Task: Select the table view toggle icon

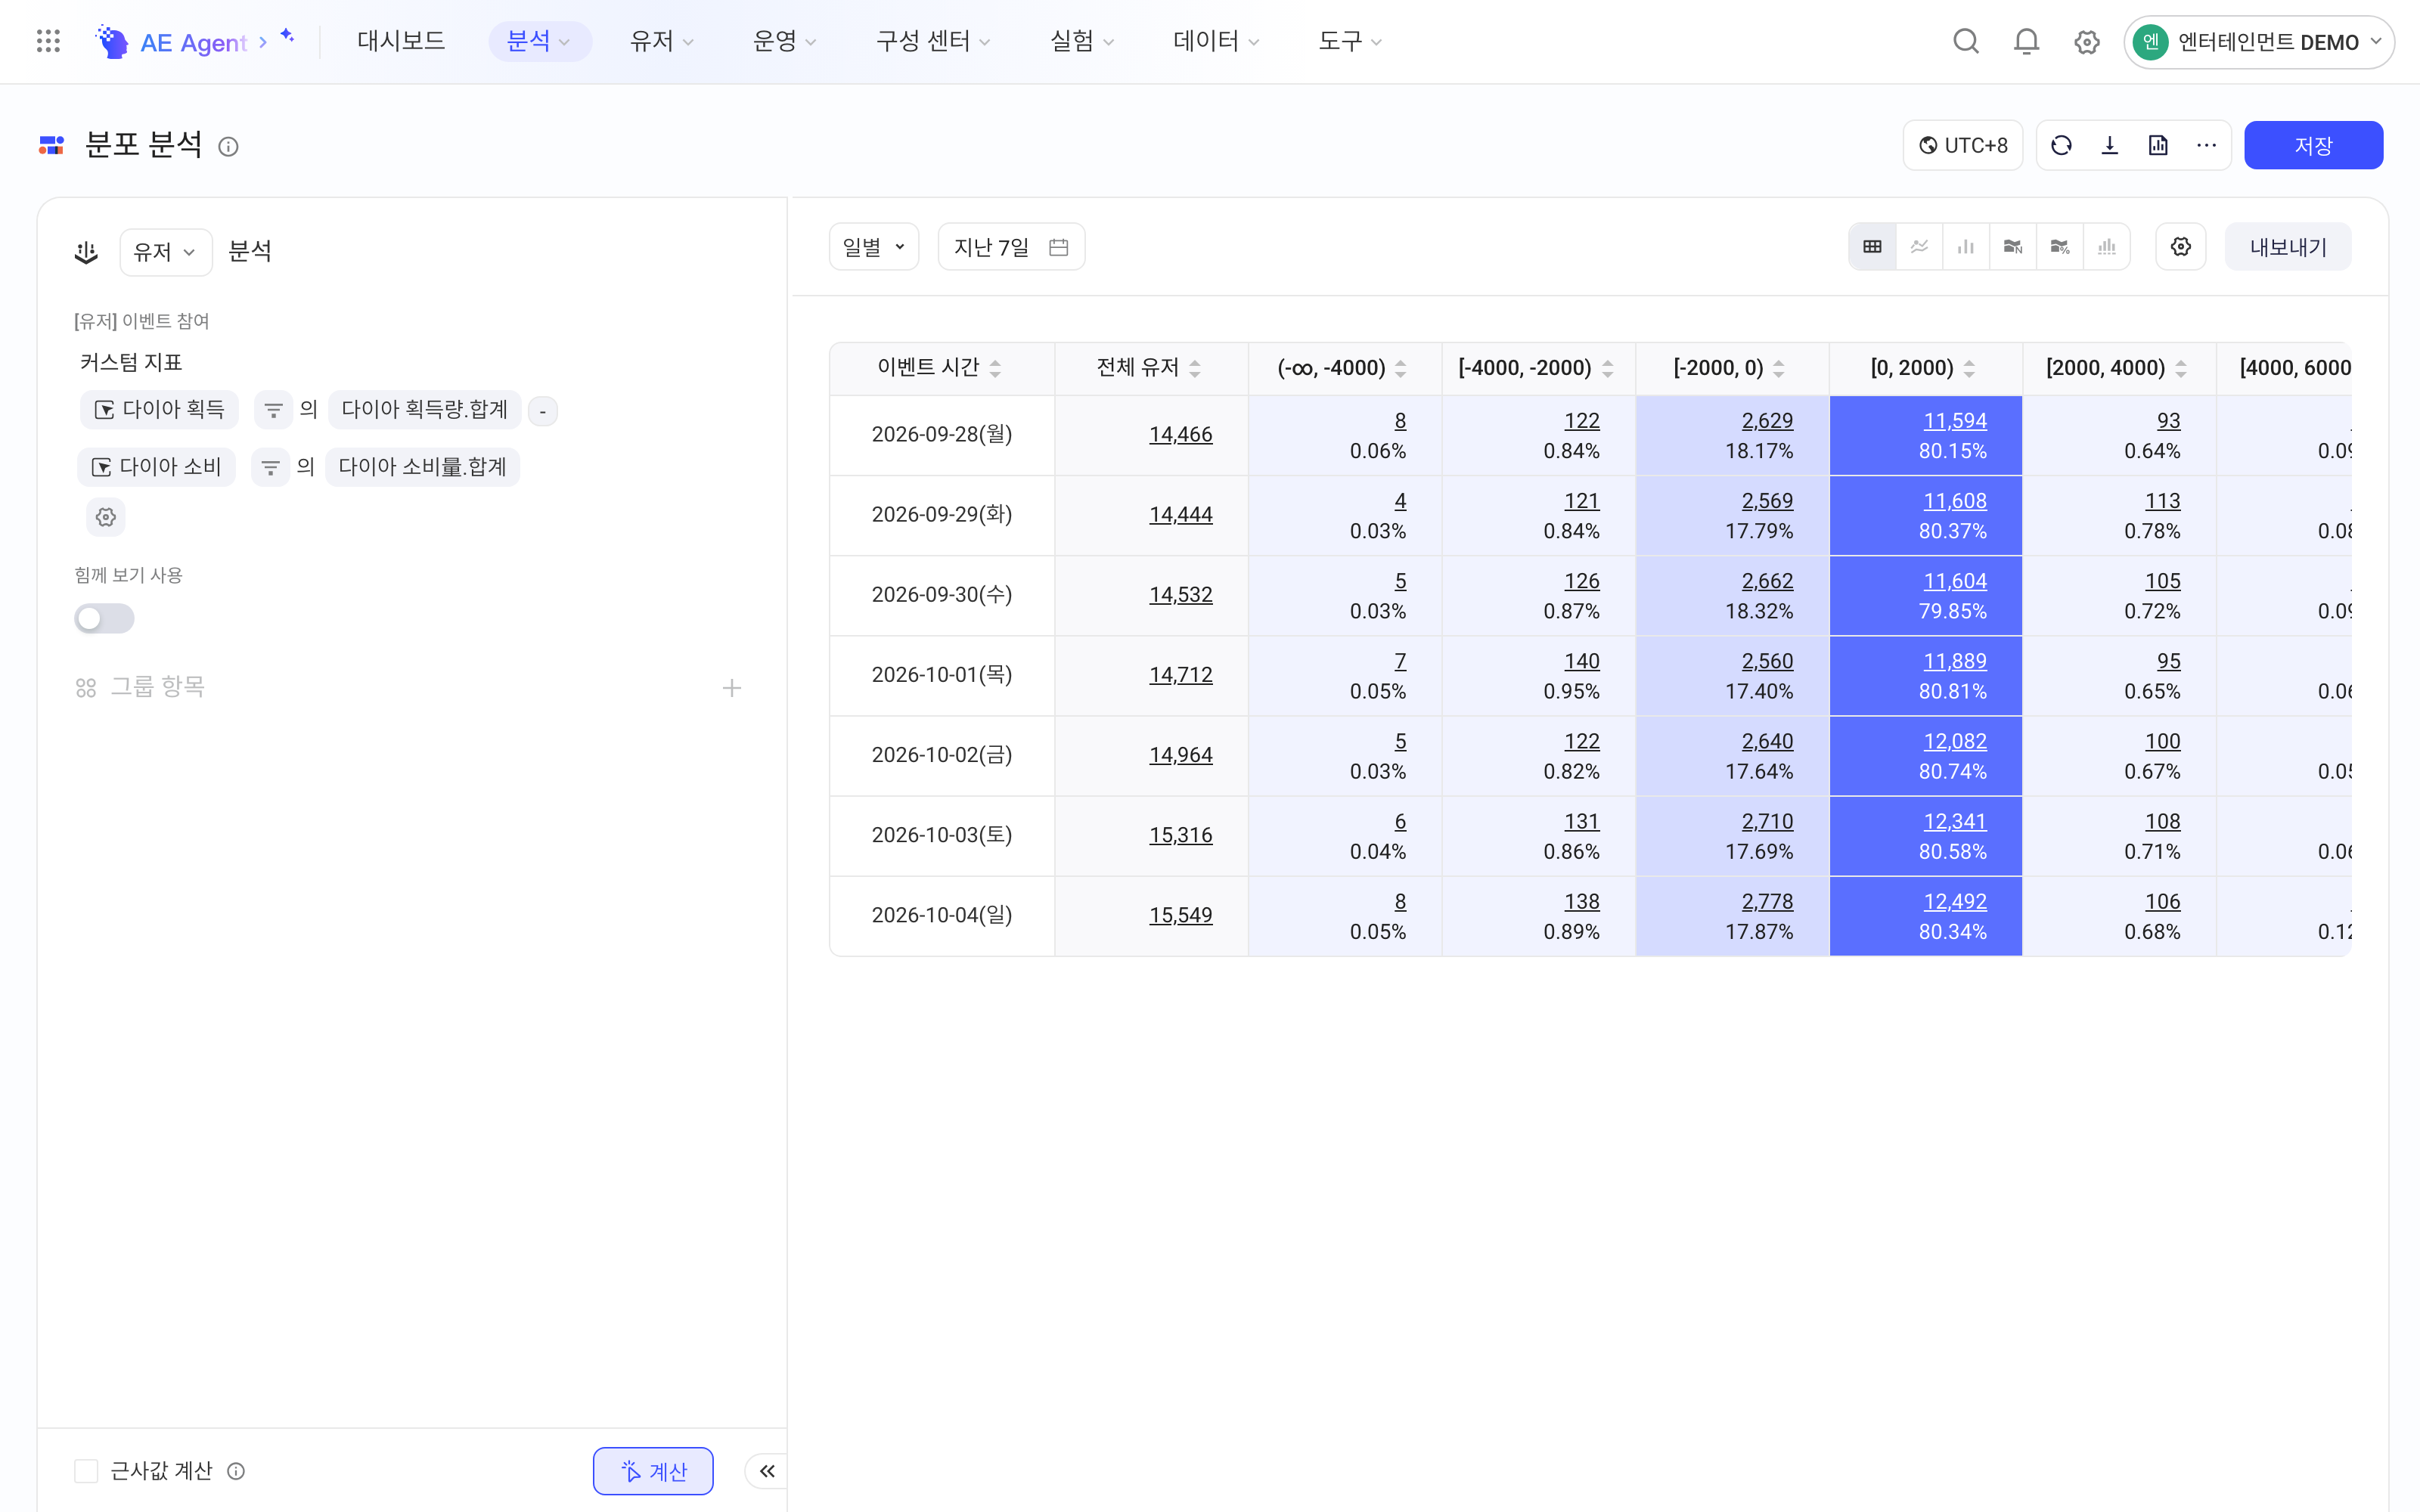Action: point(1872,247)
